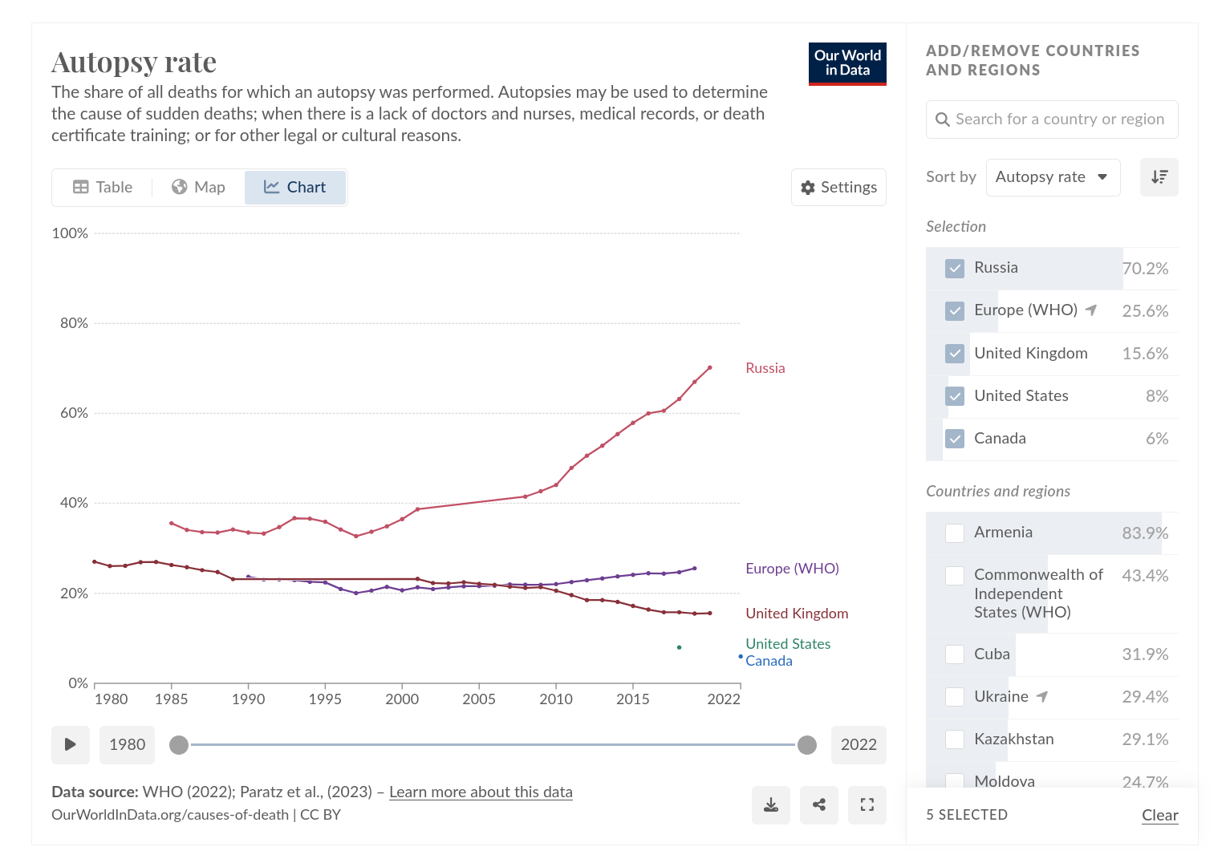Image resolution: width=1230 pixels, height=867 pixels.
Task: Open chart Settings with gear icon
Action: (x=838, y=187)
